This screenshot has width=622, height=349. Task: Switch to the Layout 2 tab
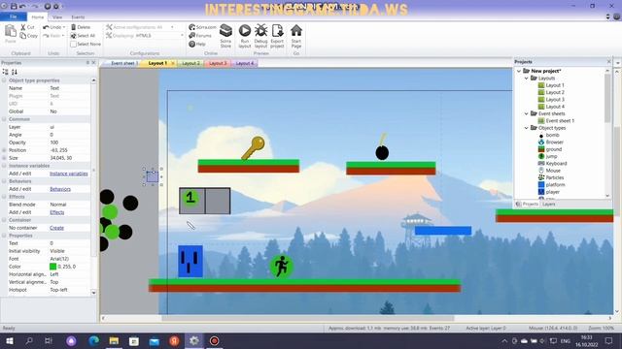[190, 63]
